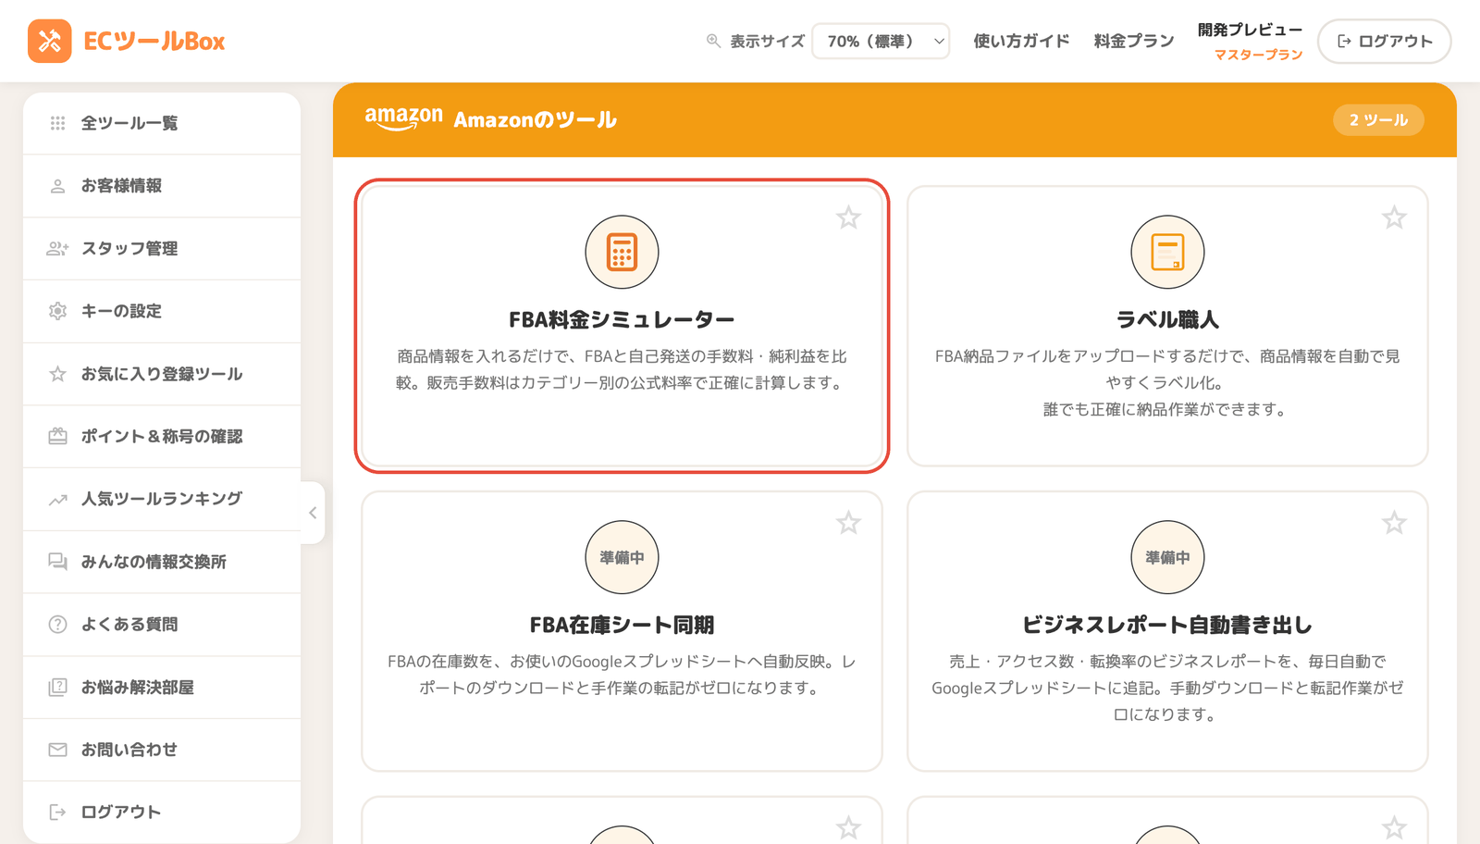Select お悩み解決部屋 in the sidebar
This screenshot has width=1480, height=844.
(162, 687)
